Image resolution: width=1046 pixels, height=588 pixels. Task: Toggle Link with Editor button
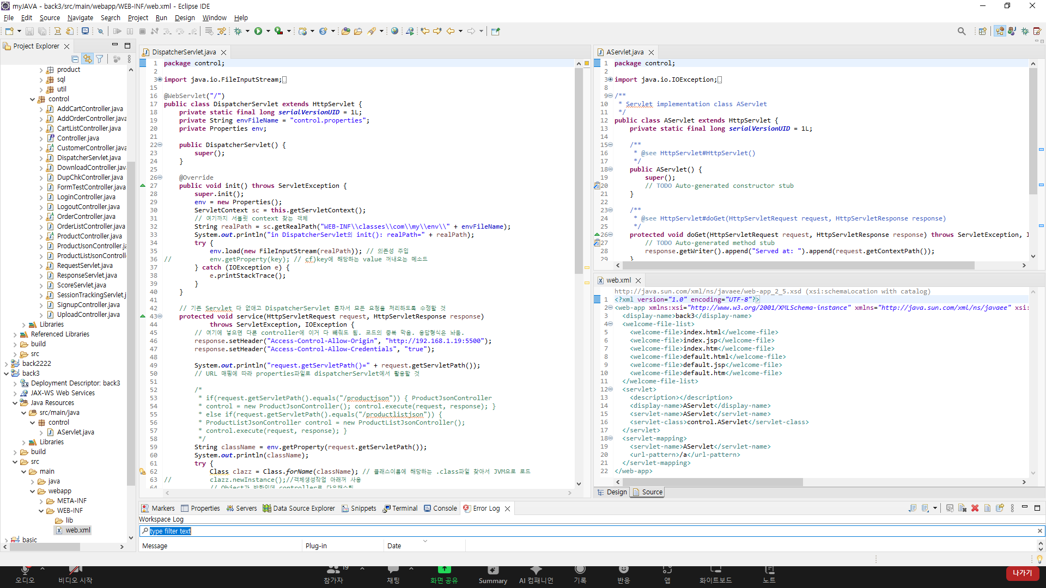click(x=87, y=59)
